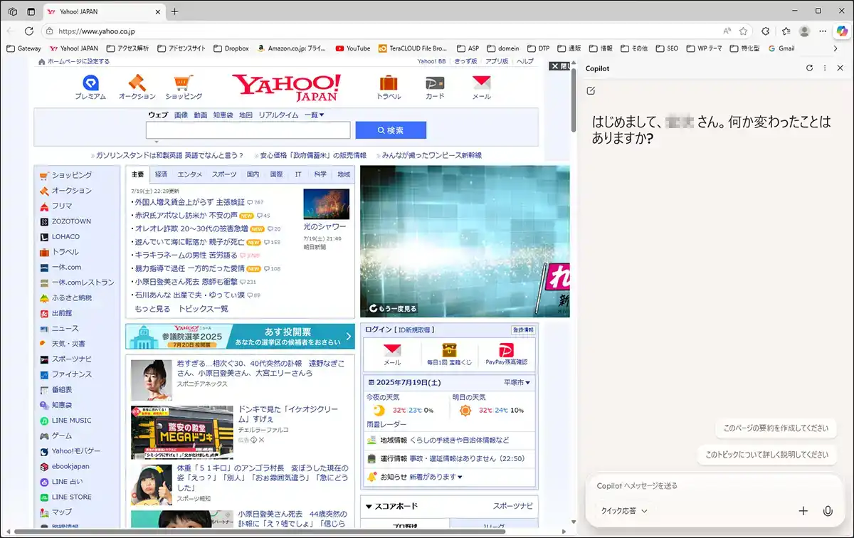Select the エンタメ news tab
The height and width of the screenshot is (538, 854).
coord(190,174)
